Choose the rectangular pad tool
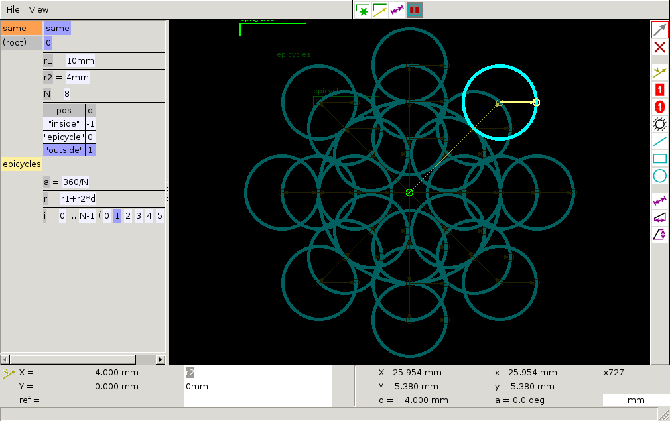Image resolution: width=670 pixels, height=421 pixels. pyautogui.click(x=660, y=90)
